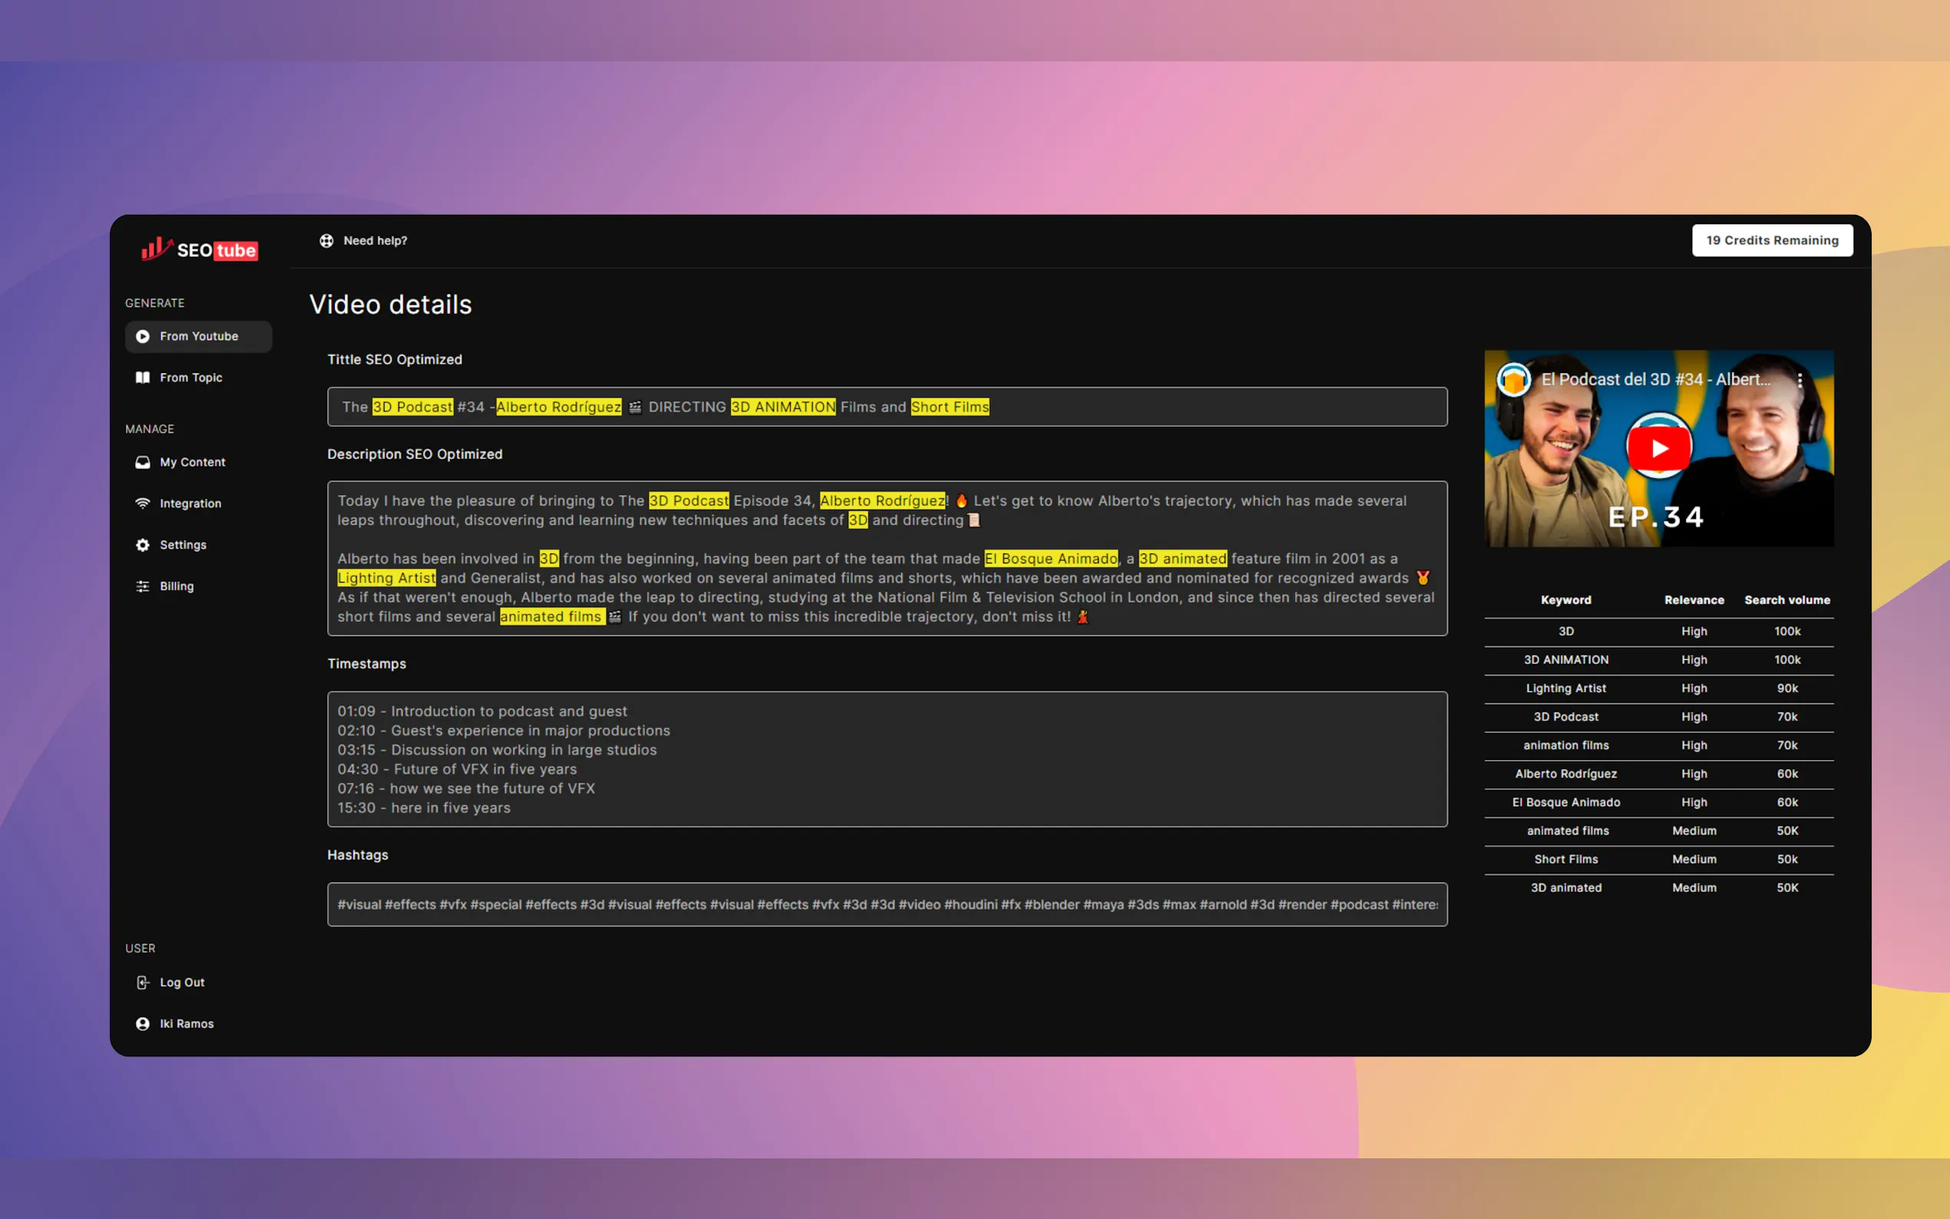Click the YouTube channel avatar on thumbnail
The width and height of the screenshot is (1950, 1219).
point(1513,380)
